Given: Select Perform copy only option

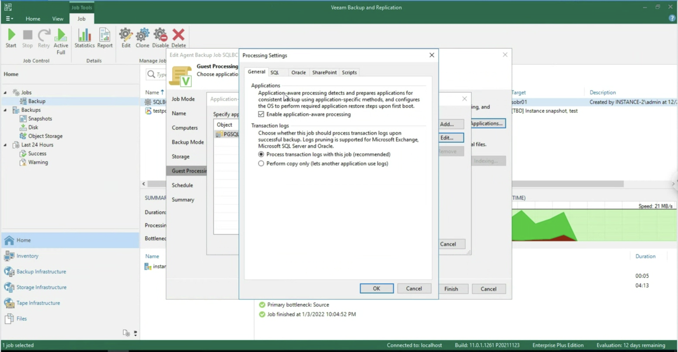Looking at the screenshot, I should pyautogui.click(x=261, y=163).
